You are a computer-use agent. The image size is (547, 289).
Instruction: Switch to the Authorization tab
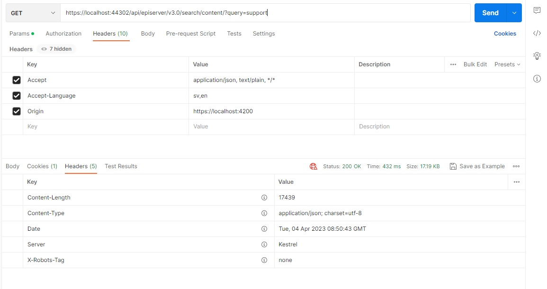[x=63, y=34]
